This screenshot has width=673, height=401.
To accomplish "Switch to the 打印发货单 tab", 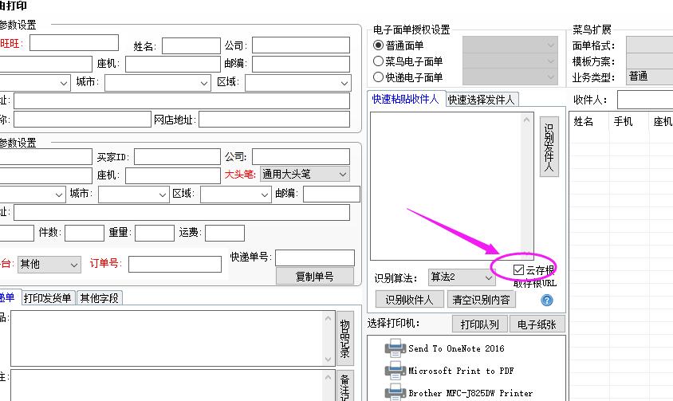I will [x=47, y=298].
